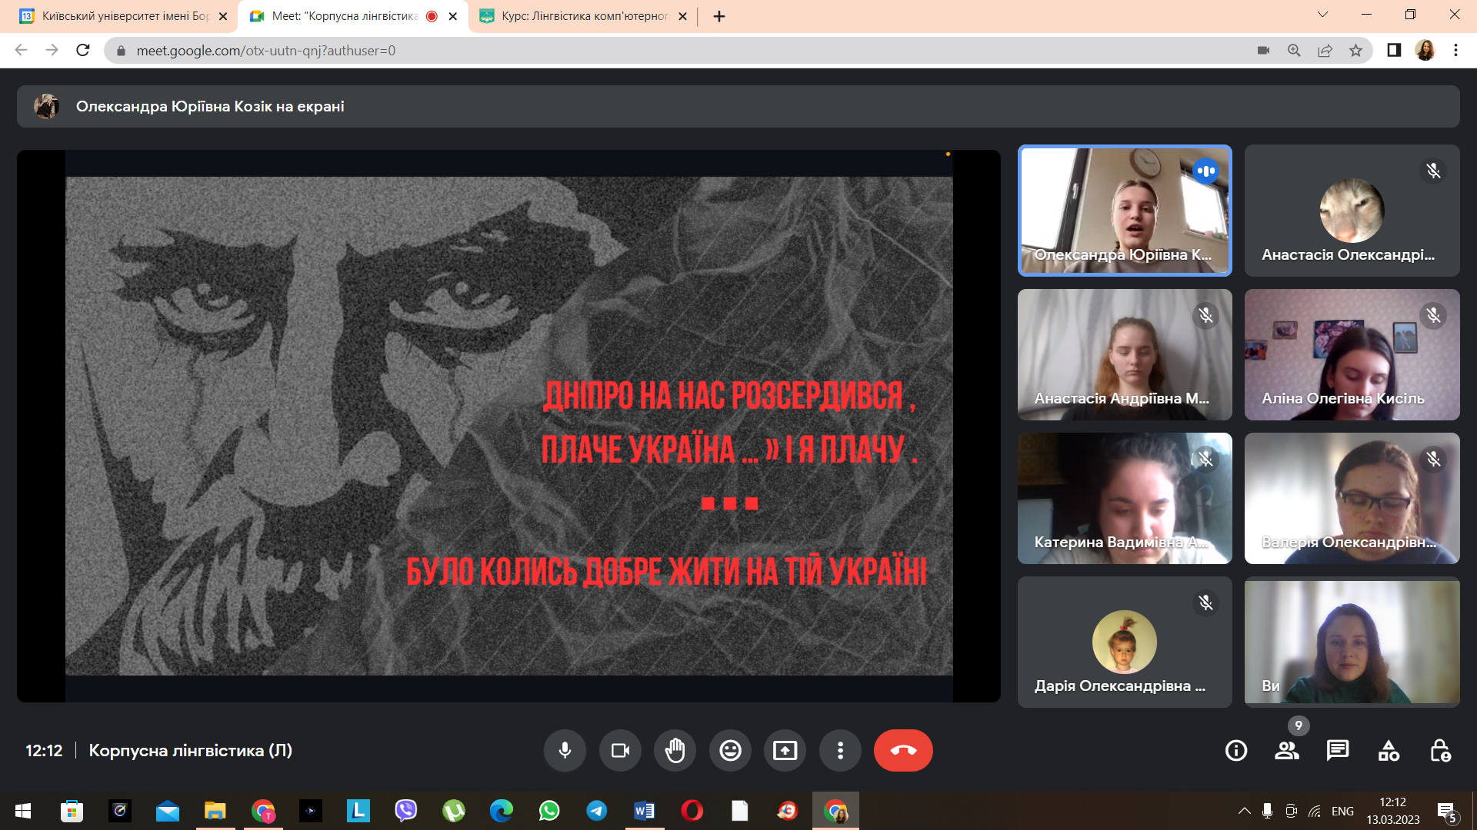Open the chat messages panel

coord(1338,750)
